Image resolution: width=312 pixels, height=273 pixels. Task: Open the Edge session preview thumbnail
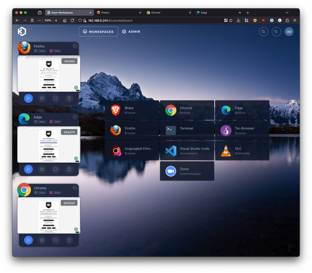click(49, 145)
